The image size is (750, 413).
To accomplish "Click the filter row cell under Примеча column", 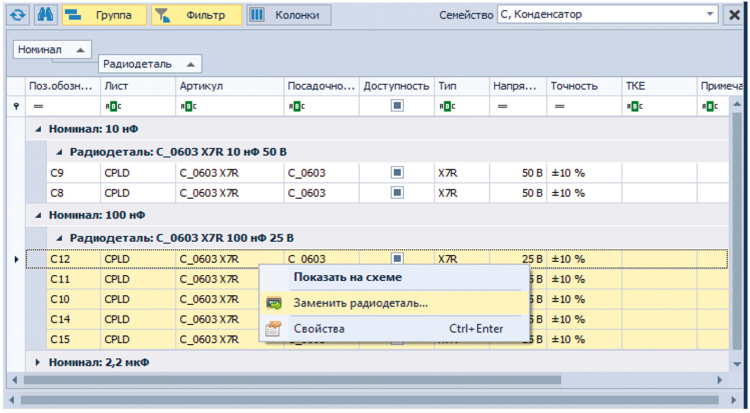I will point(714,106).
